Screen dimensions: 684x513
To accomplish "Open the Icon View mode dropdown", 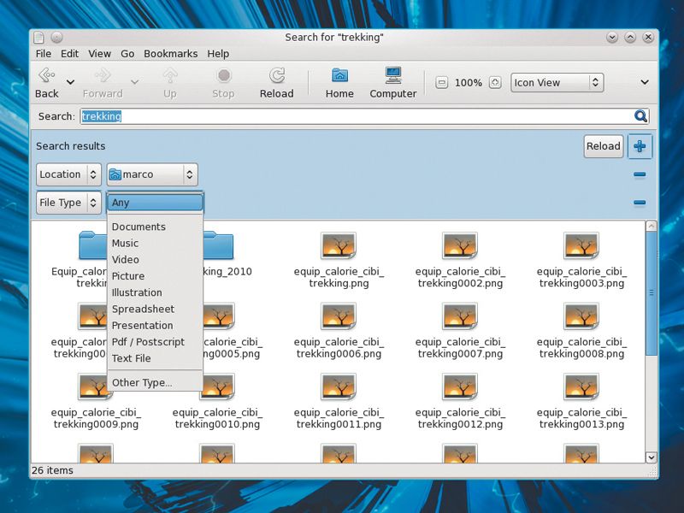I will coord(557,82).
